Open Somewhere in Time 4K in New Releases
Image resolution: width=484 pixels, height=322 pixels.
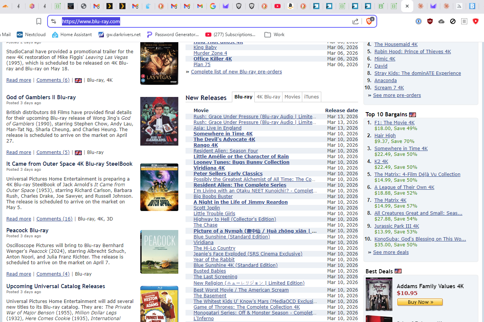click(x=223, y=134)
